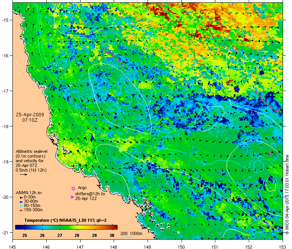Click the 150-300m depth legend label
292x249 pixels.
(33, 210)
